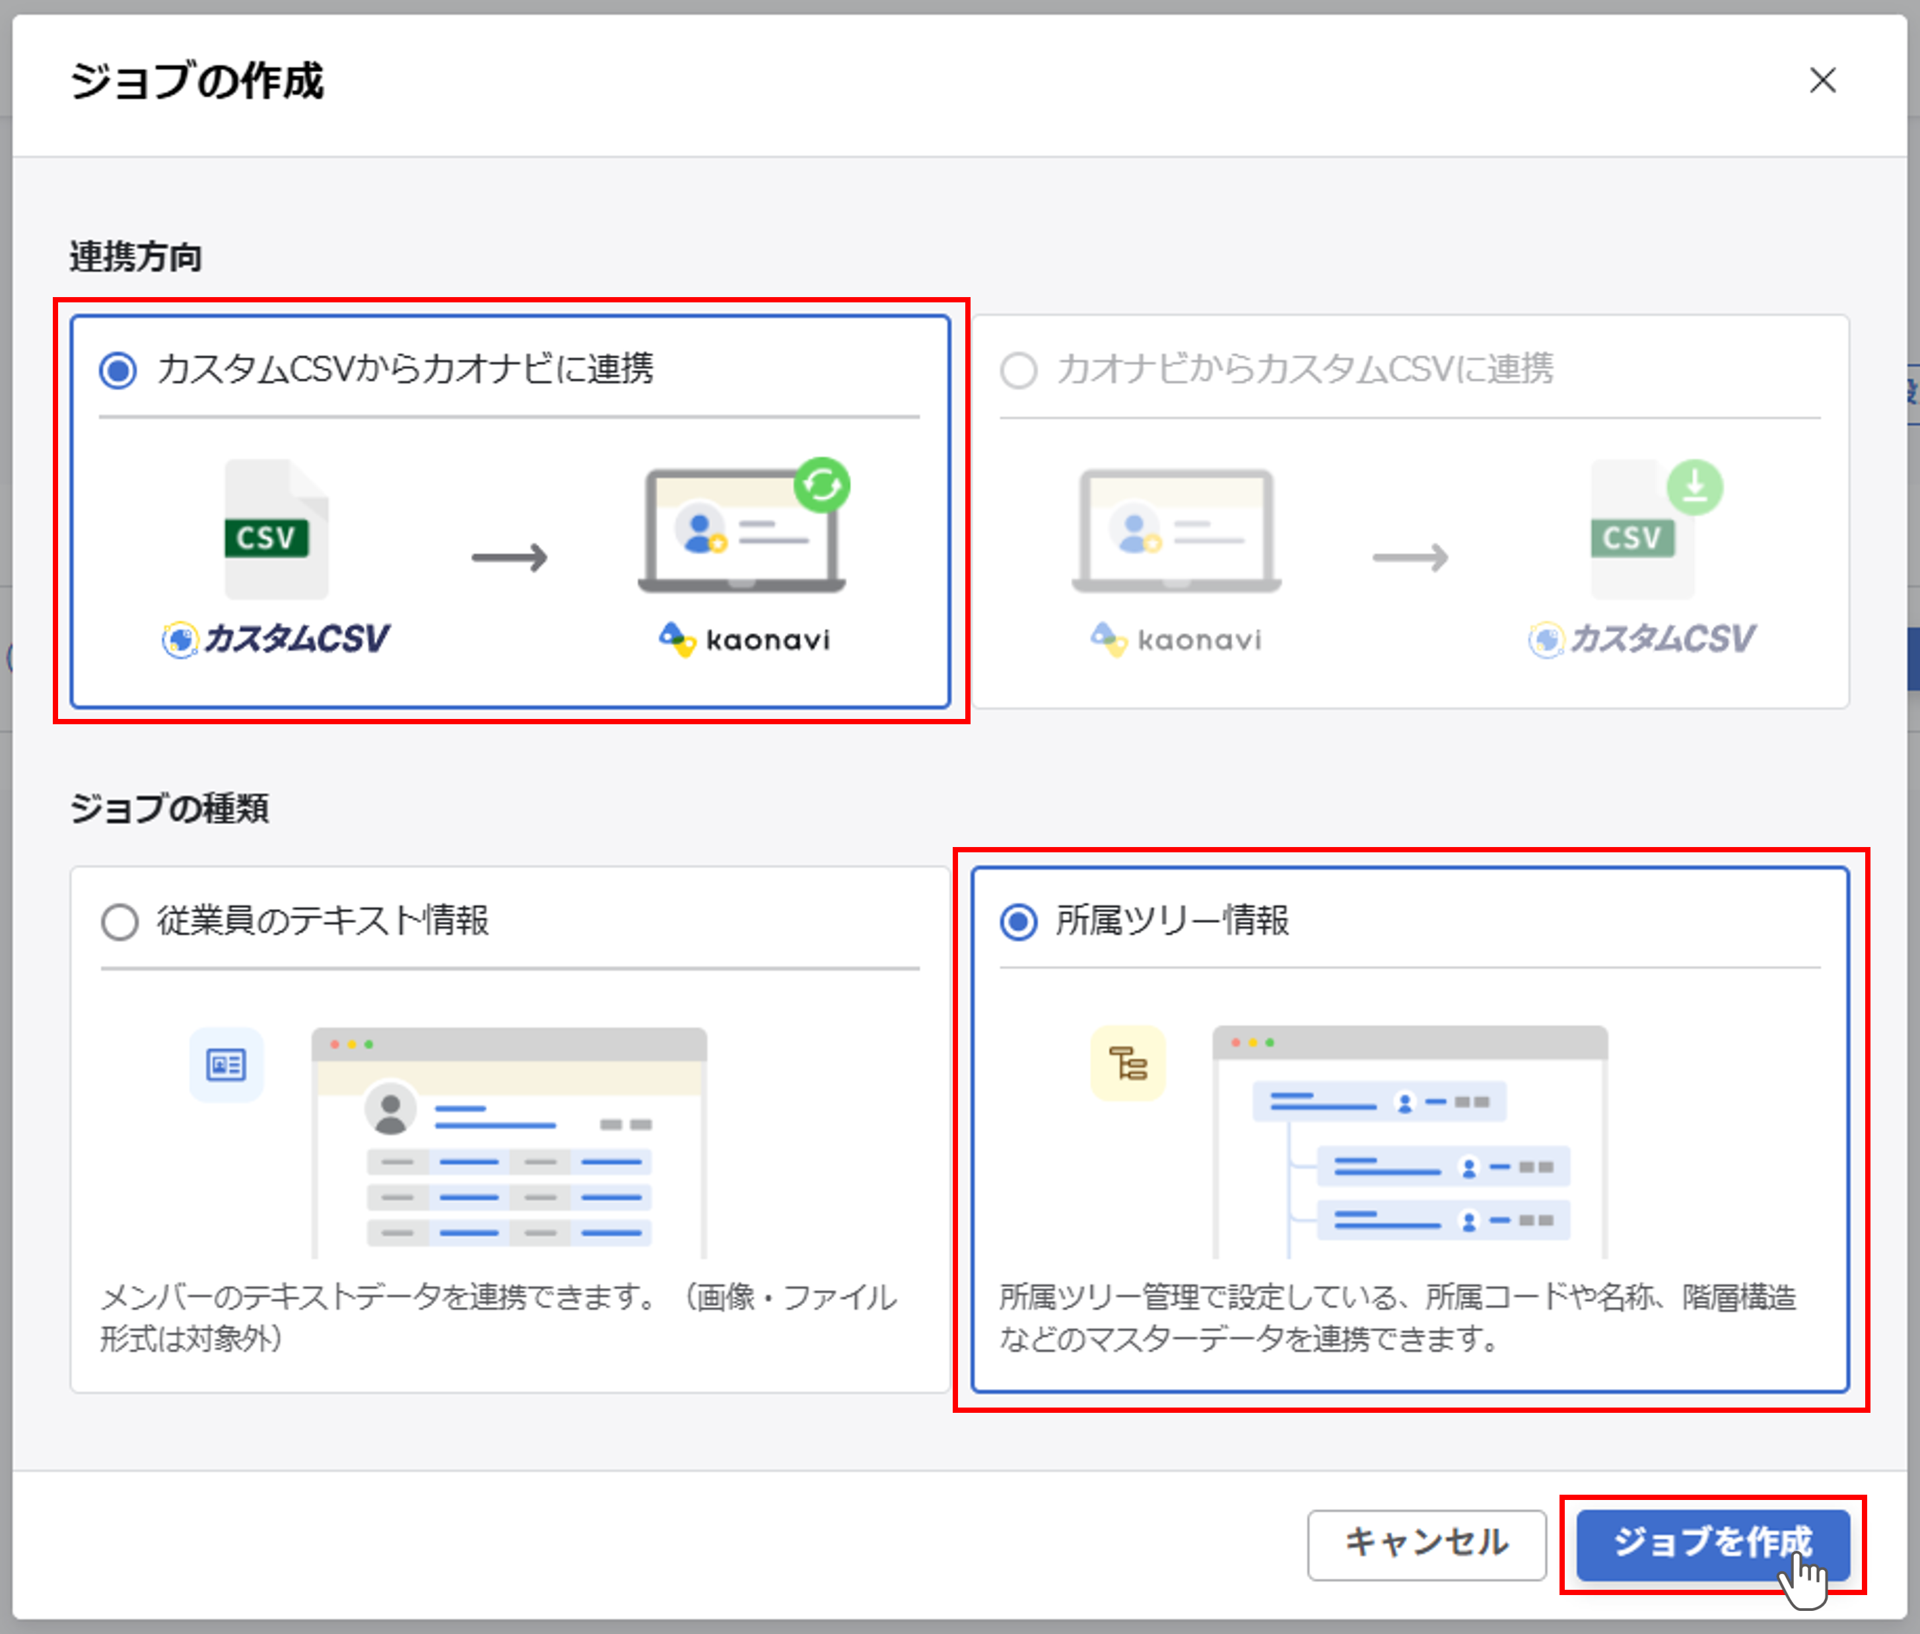Click the arrow between CSV and kaonavi icons
1920x1634 pixels.
pyautogui.click(x=510, y=558)
